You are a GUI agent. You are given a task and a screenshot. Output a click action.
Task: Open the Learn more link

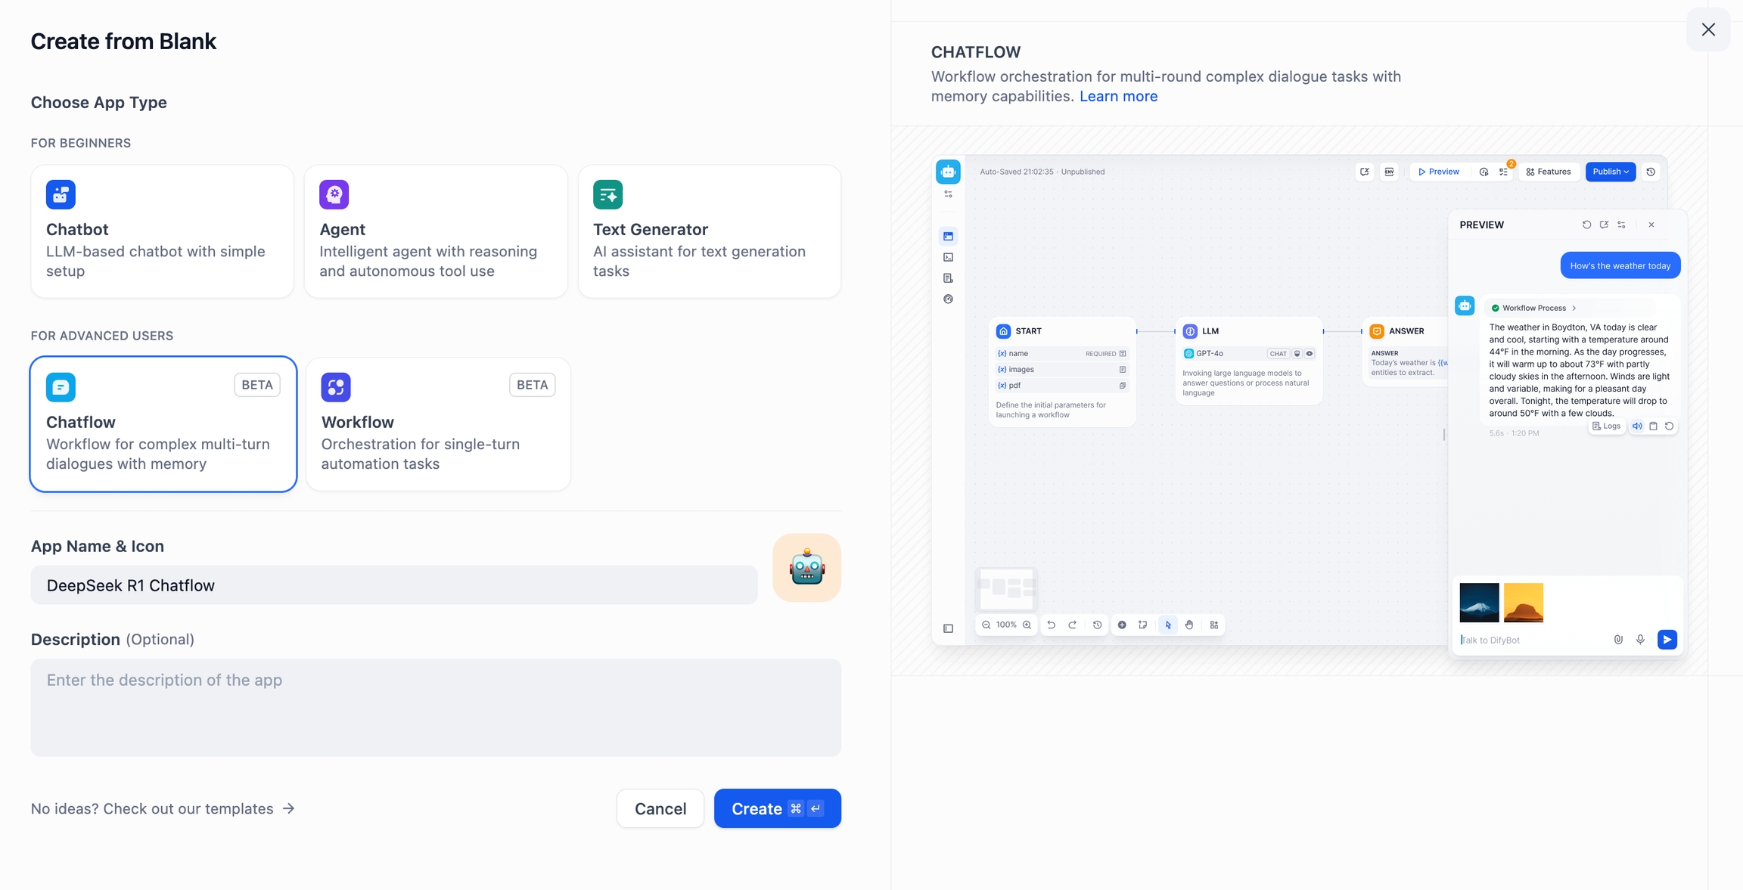1118,96
